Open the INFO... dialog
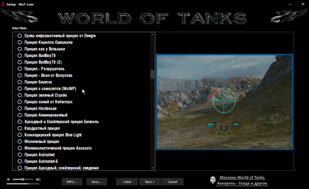This screenshot has height=189, width=309. point(72,182)
